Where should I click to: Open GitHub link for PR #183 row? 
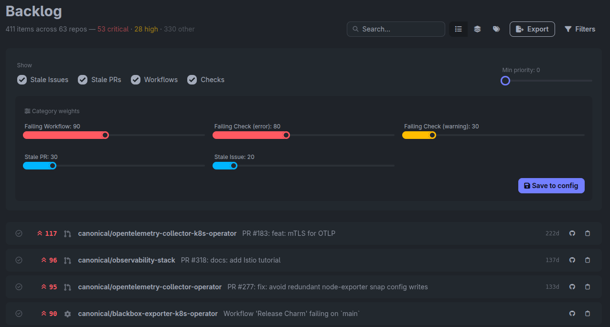point(572,233)
